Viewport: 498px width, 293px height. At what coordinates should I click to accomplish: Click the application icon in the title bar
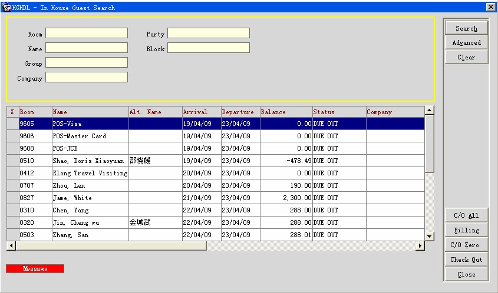point(7,8)
